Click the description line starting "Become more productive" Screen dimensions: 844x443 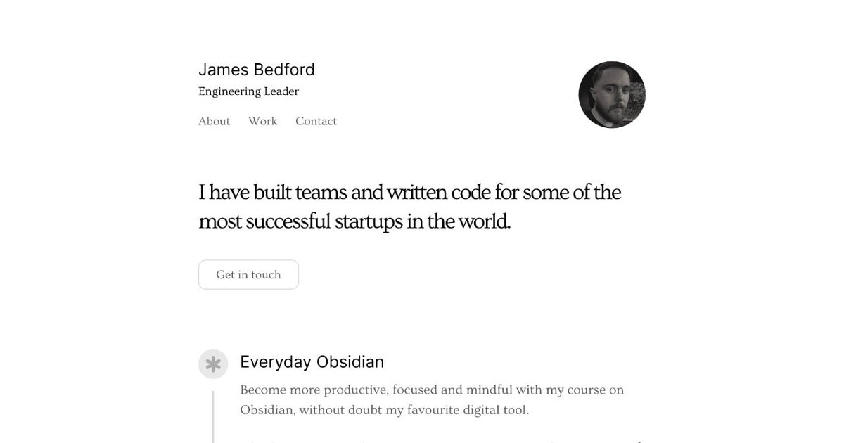point(432,390)
